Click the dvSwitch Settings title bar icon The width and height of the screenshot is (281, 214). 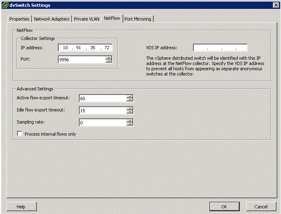coord(5,5)
